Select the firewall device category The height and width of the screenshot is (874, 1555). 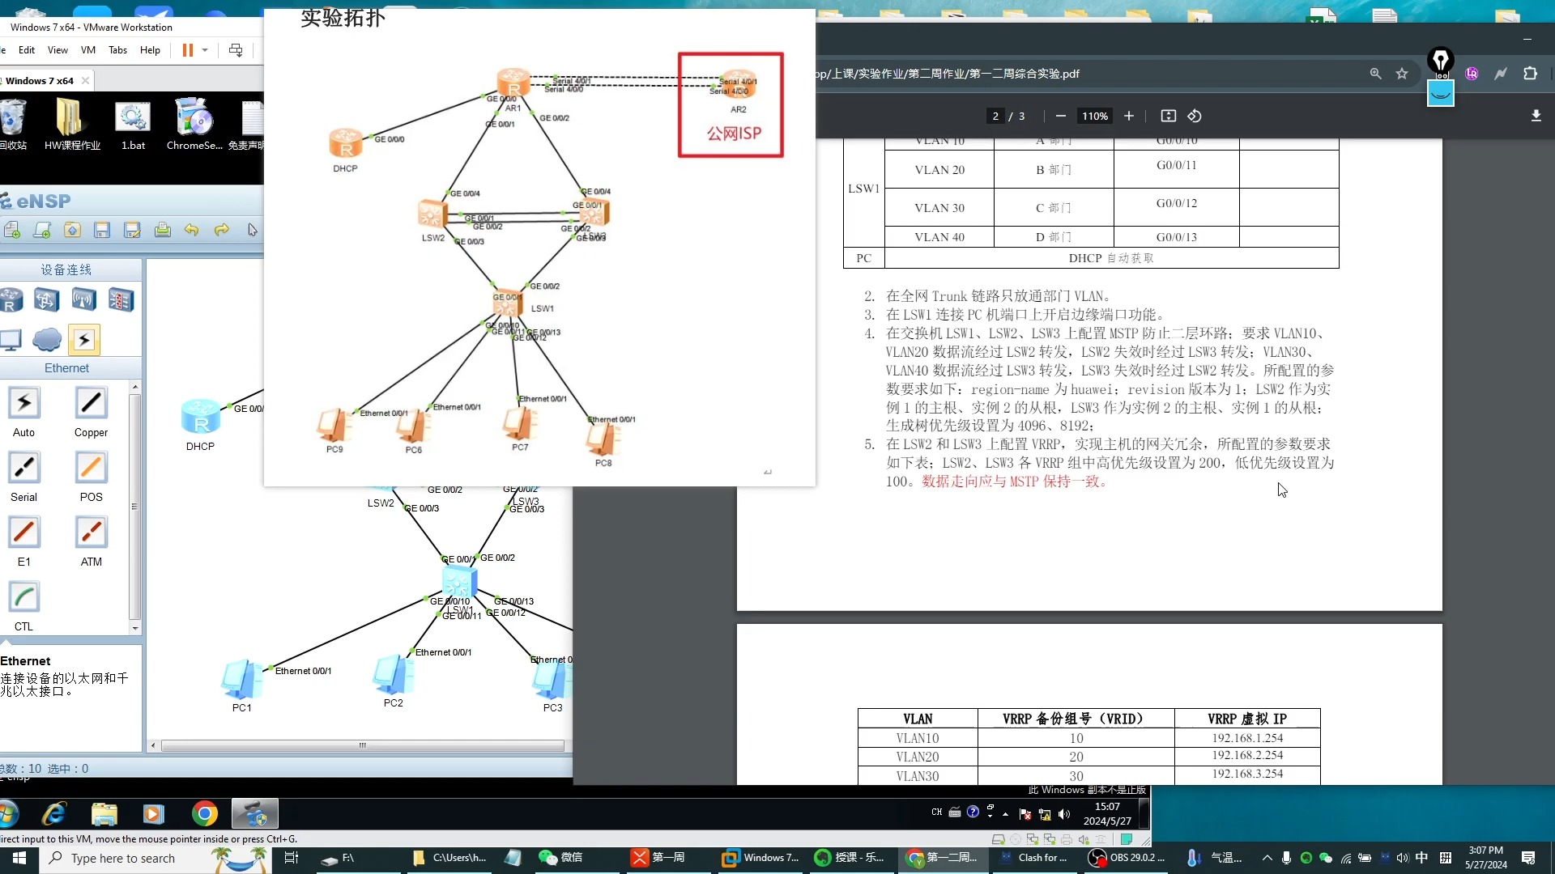[121, 300]
